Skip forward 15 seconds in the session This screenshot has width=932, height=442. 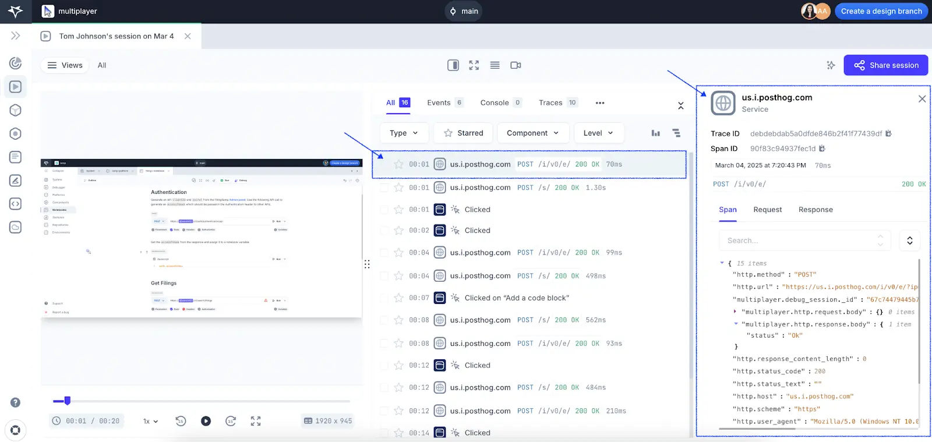(231, 421)
